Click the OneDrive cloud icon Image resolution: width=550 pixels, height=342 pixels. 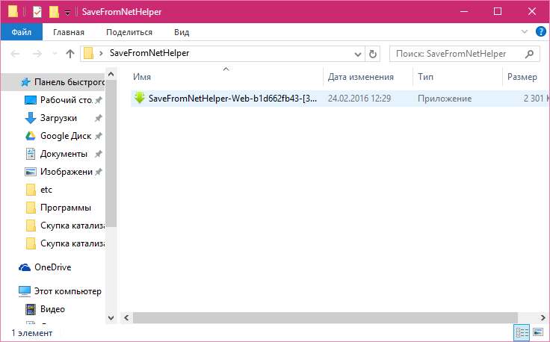pyautogui.click(x=25, y=267)
